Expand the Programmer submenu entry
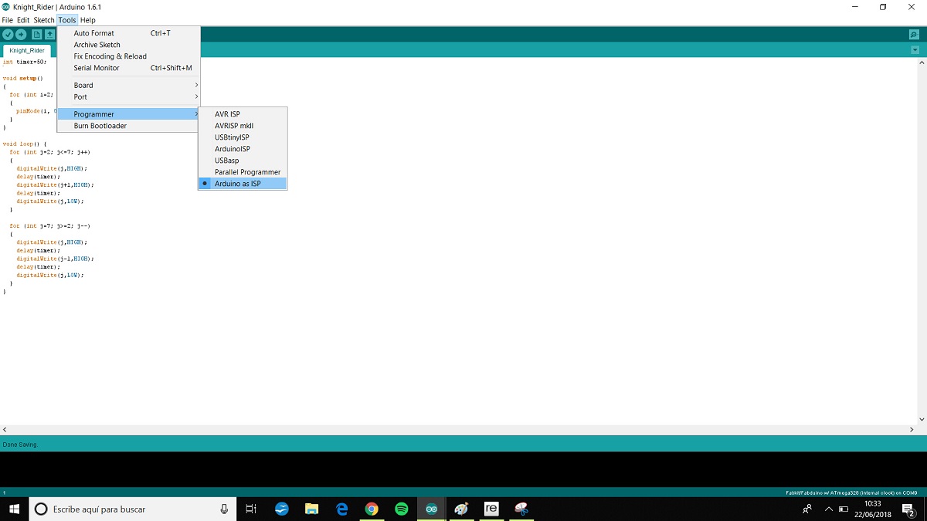 click(129, 114)
